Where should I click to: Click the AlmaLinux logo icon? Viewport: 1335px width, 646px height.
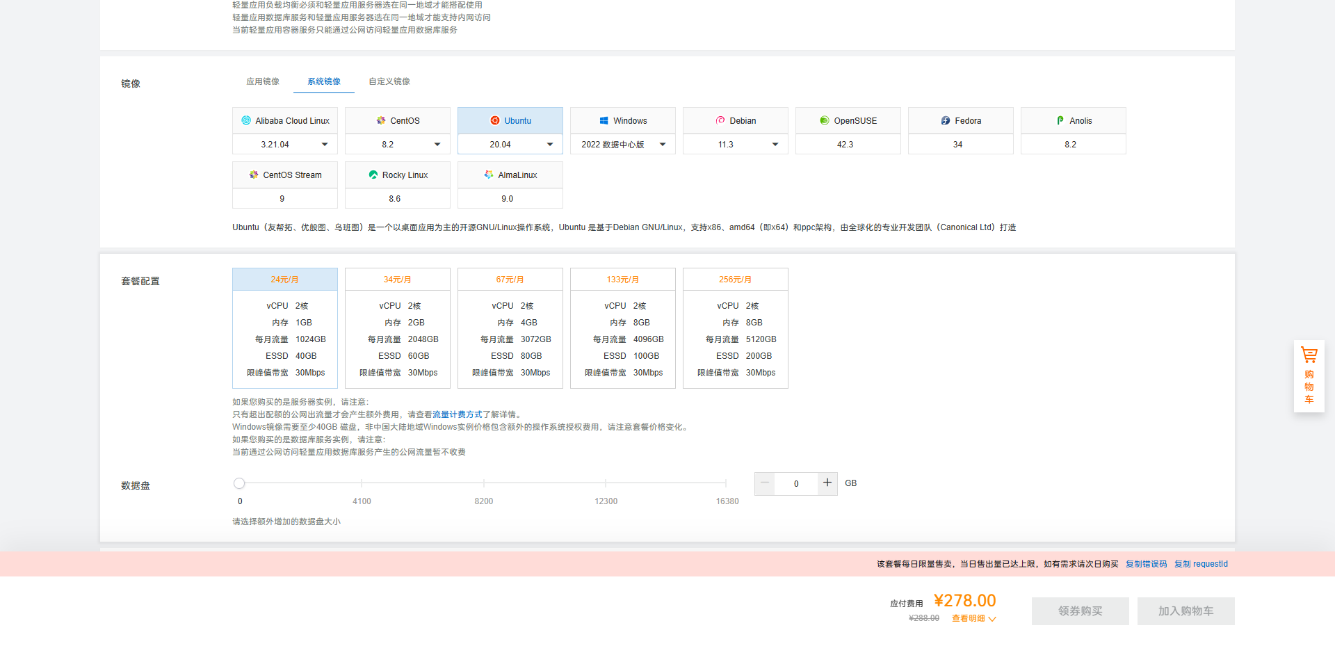coord(489,175)
